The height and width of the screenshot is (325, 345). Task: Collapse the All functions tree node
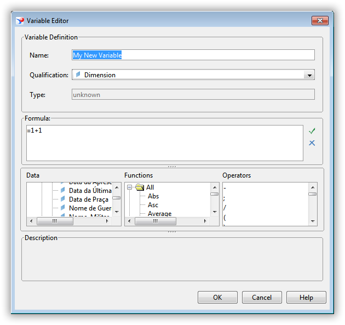130,187
